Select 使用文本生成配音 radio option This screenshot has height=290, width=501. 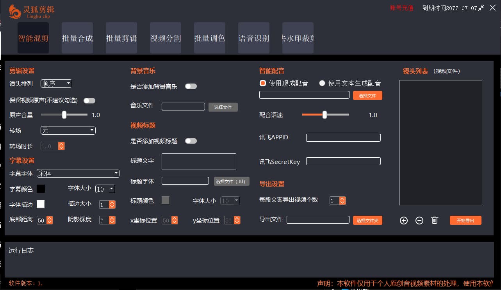(x=322, y=83)
